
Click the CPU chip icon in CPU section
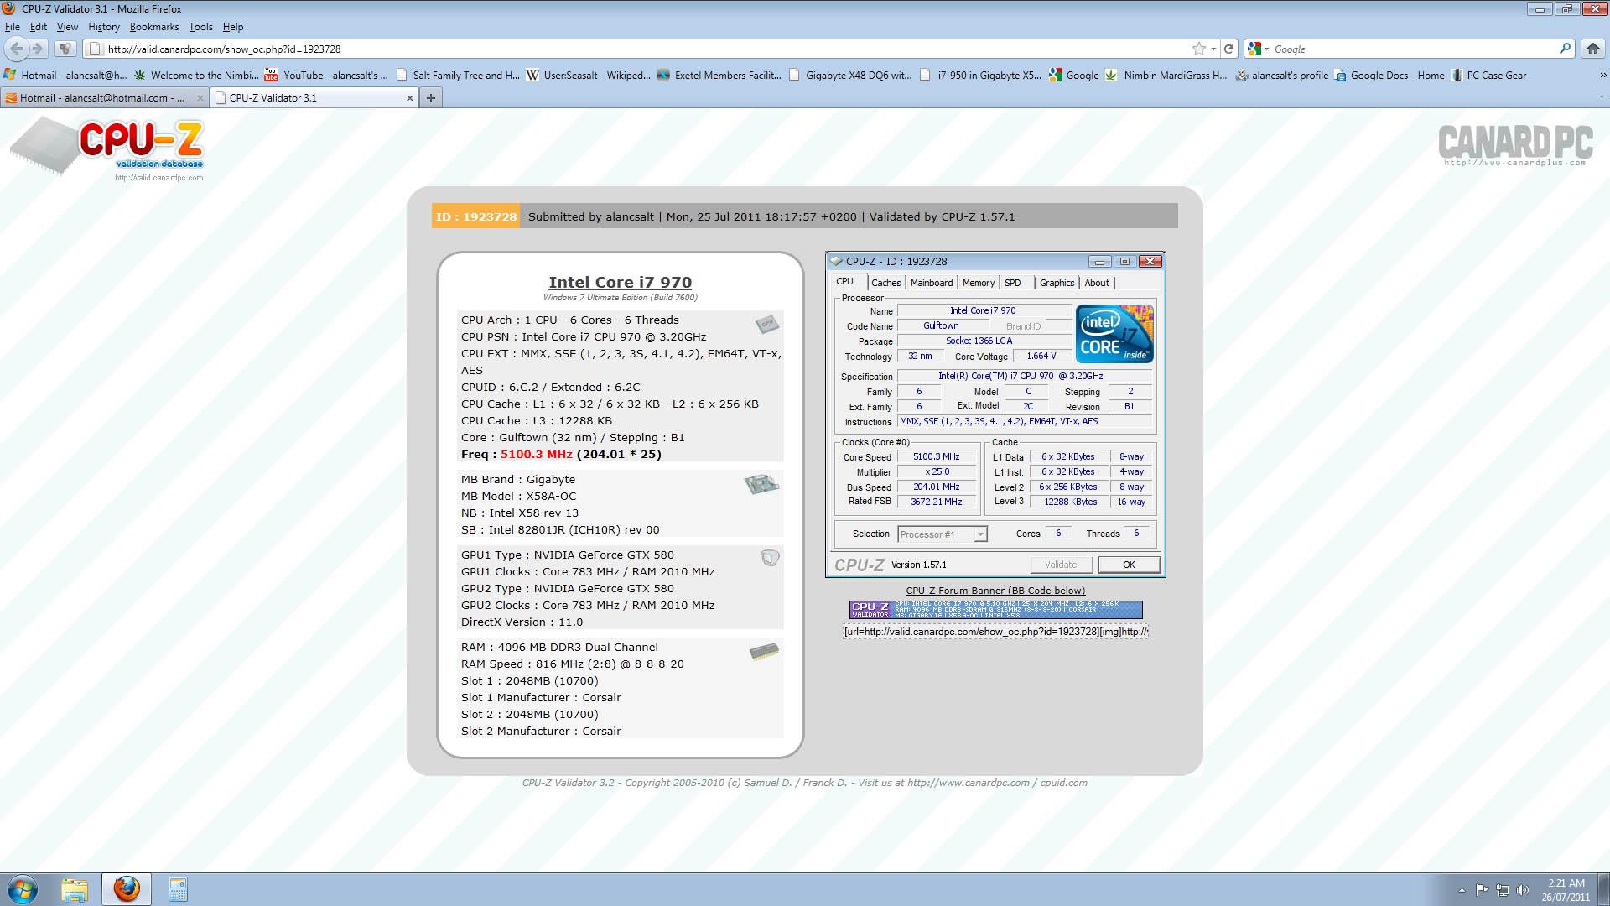(766, 324)
